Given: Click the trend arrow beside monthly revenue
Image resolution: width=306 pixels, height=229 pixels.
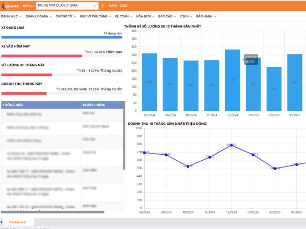Looking at the screenshot, I should point(58,89).
